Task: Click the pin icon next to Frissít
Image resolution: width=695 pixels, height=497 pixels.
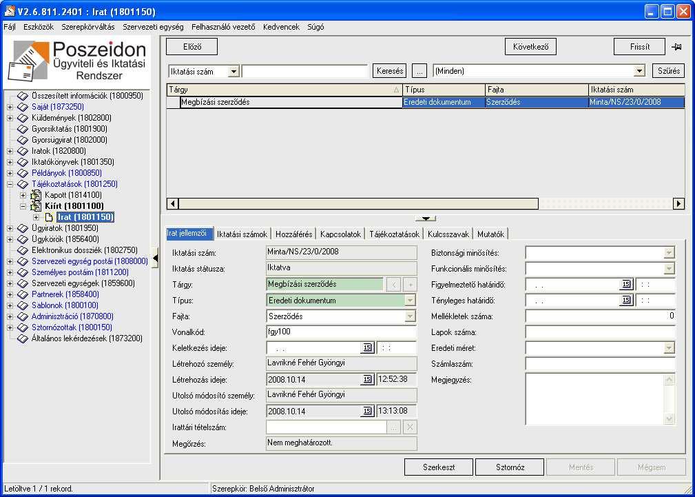Action: point(676,47)
